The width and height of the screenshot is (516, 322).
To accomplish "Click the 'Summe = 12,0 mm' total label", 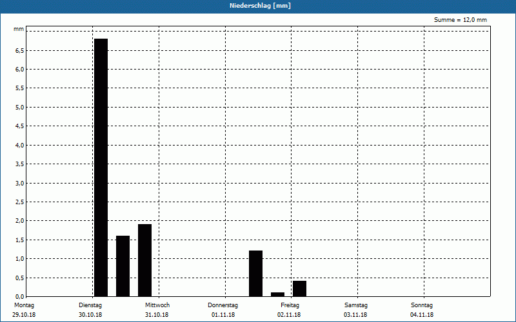I will pyautogui.click(x=461, y=20).
